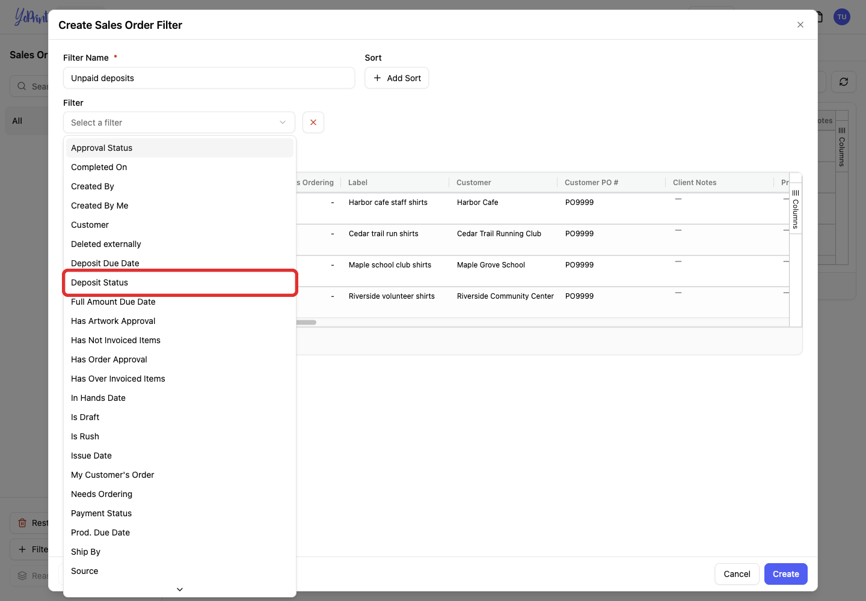The height and width of the screenshot is (601, 866).
Task: Click the Customer PO # column header
Action: [611, 183]
